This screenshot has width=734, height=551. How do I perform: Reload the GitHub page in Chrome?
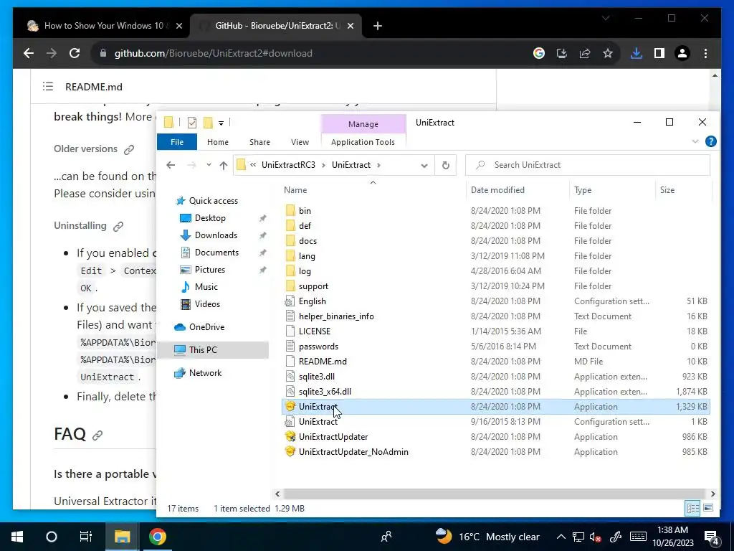[75, 53]
